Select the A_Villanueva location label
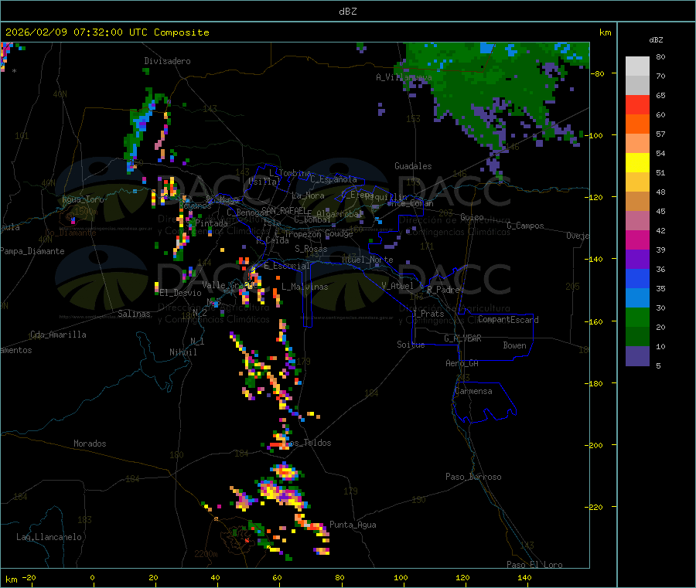This screenshot has width=696, height=588. click(404, 77)
